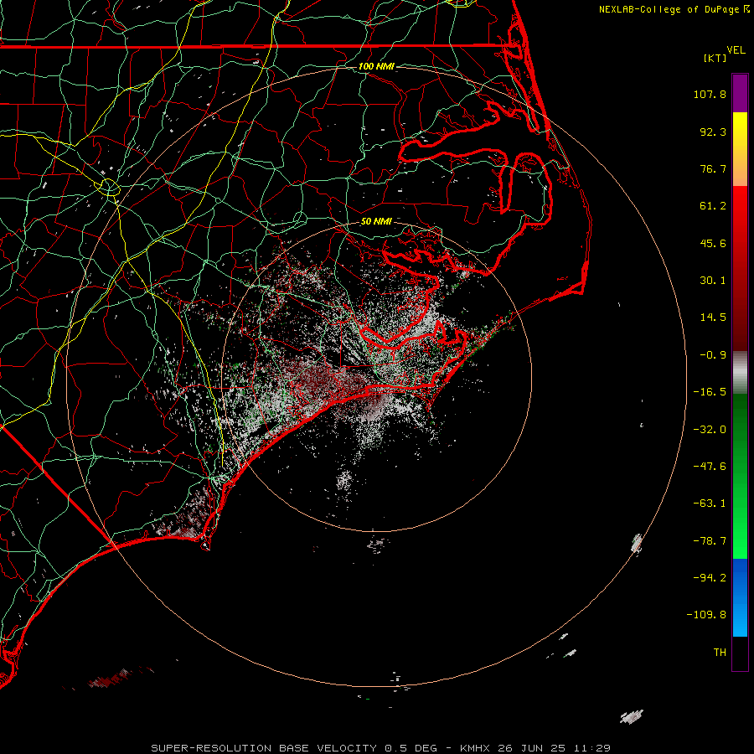Screen dimensions: 754x754
Task: Pick the blue segment of velocity color bar
Action: click(x=740, y=597)
